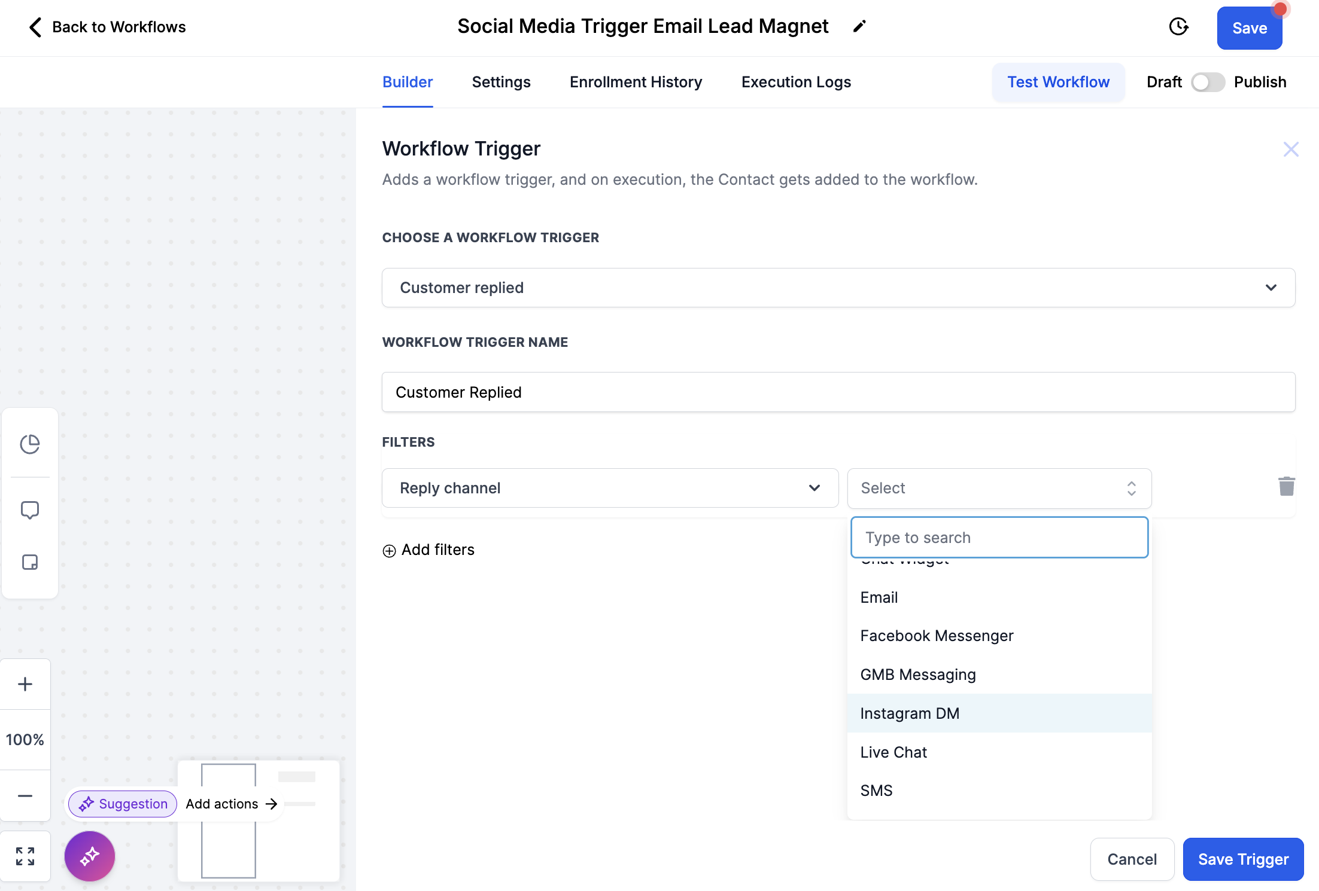This screenshot has height=891, width=1319.
Task: Choose Instagram DM from the list
Action: click(x=910, y=713)
